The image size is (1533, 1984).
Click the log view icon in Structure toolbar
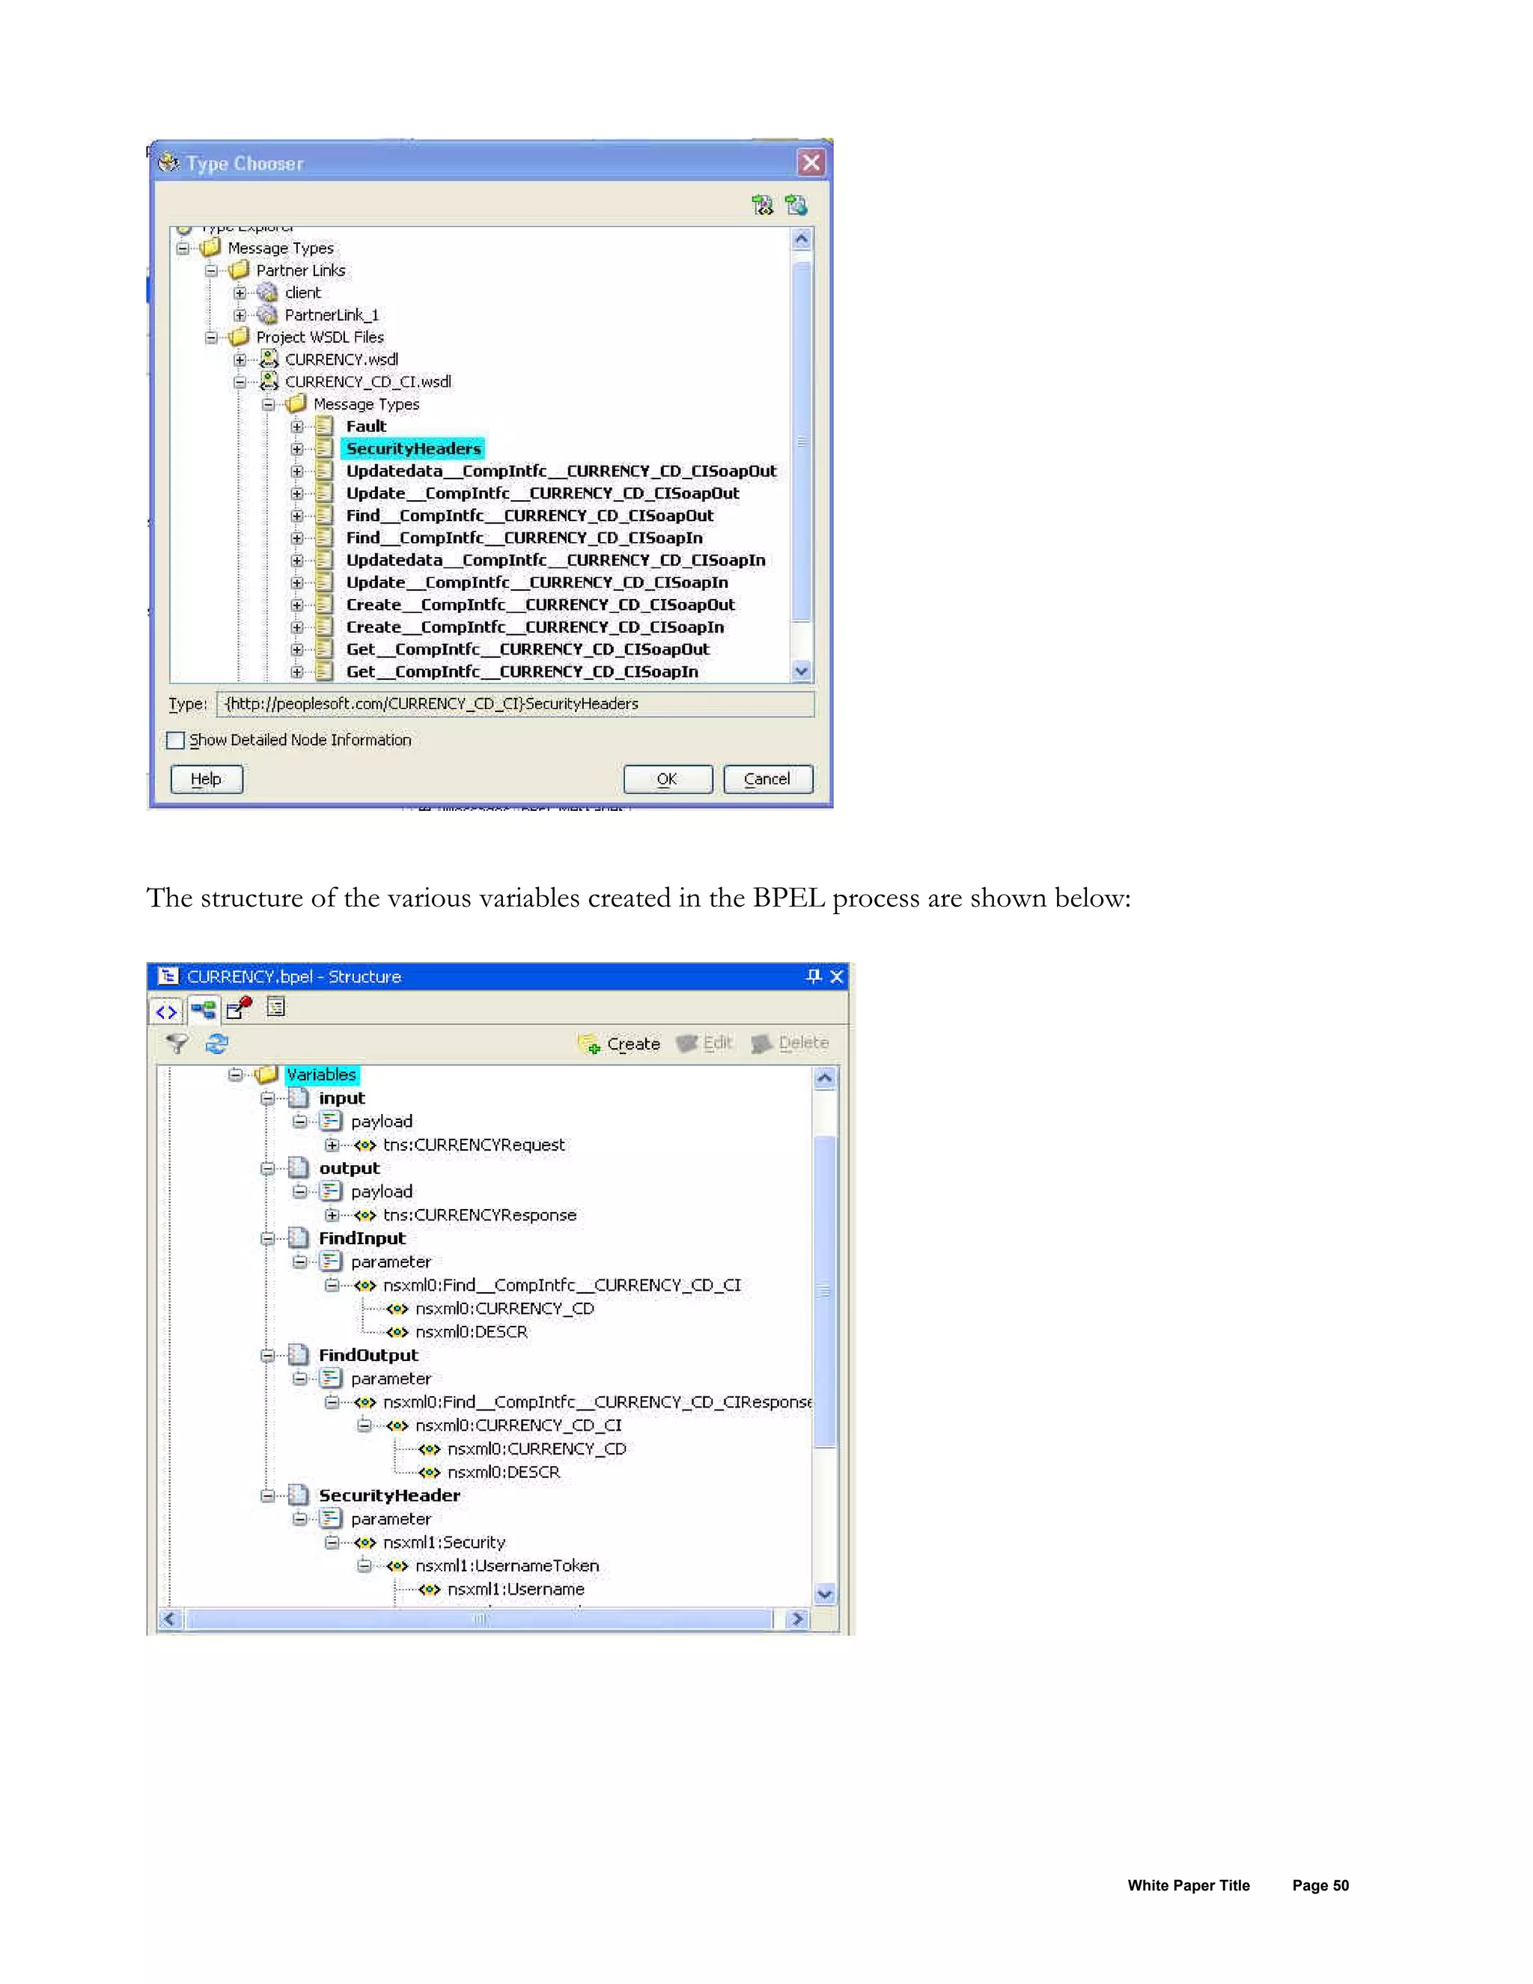pyautogui.click(x=276, y=1006)
